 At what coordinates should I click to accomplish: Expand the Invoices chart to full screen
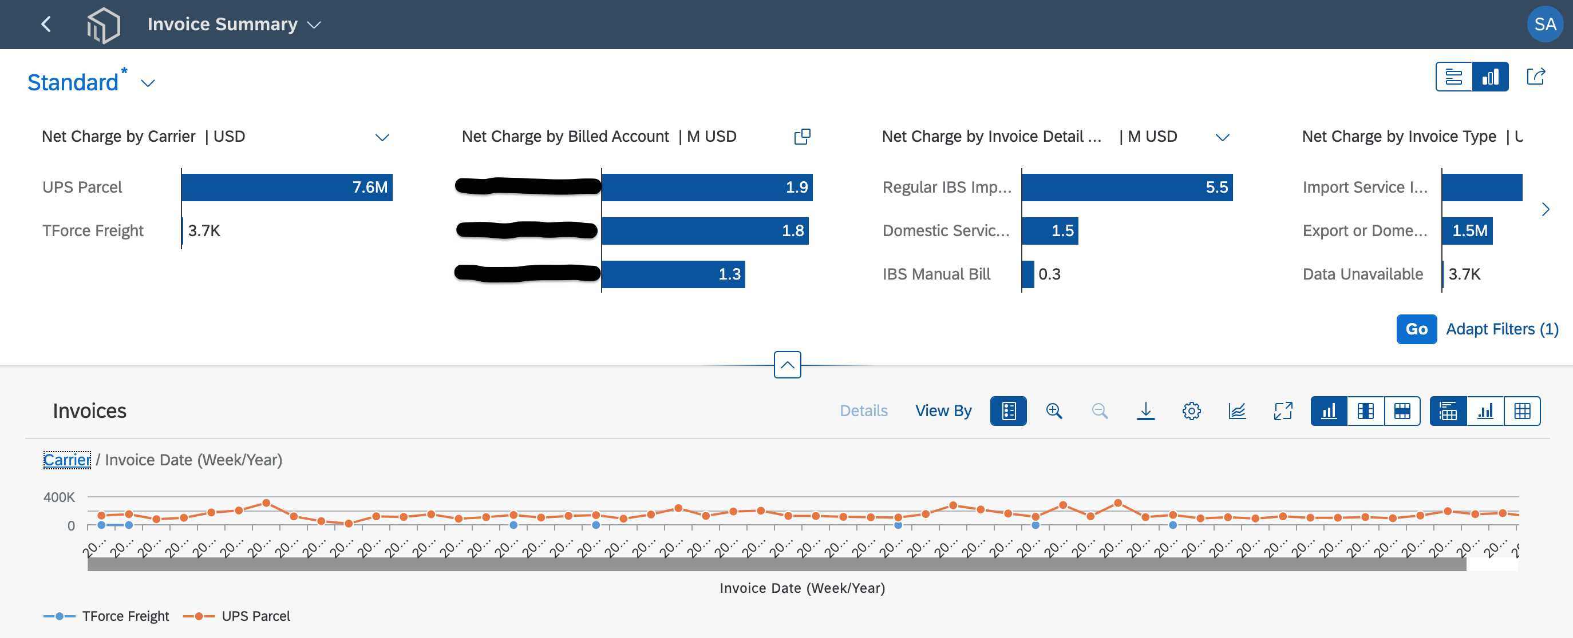pos(1283,411)
